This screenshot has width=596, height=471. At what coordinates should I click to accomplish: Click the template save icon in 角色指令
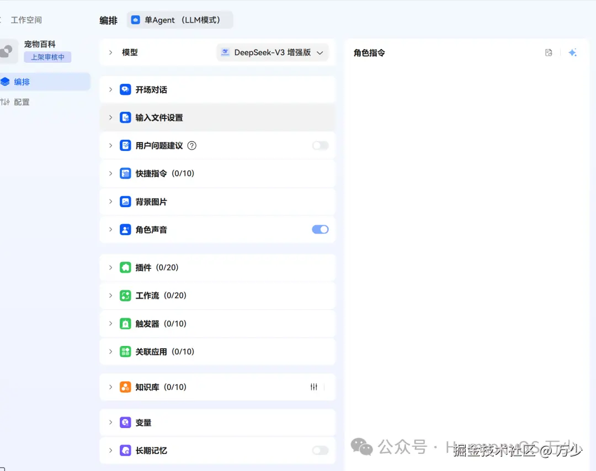[x=549, y=53]
